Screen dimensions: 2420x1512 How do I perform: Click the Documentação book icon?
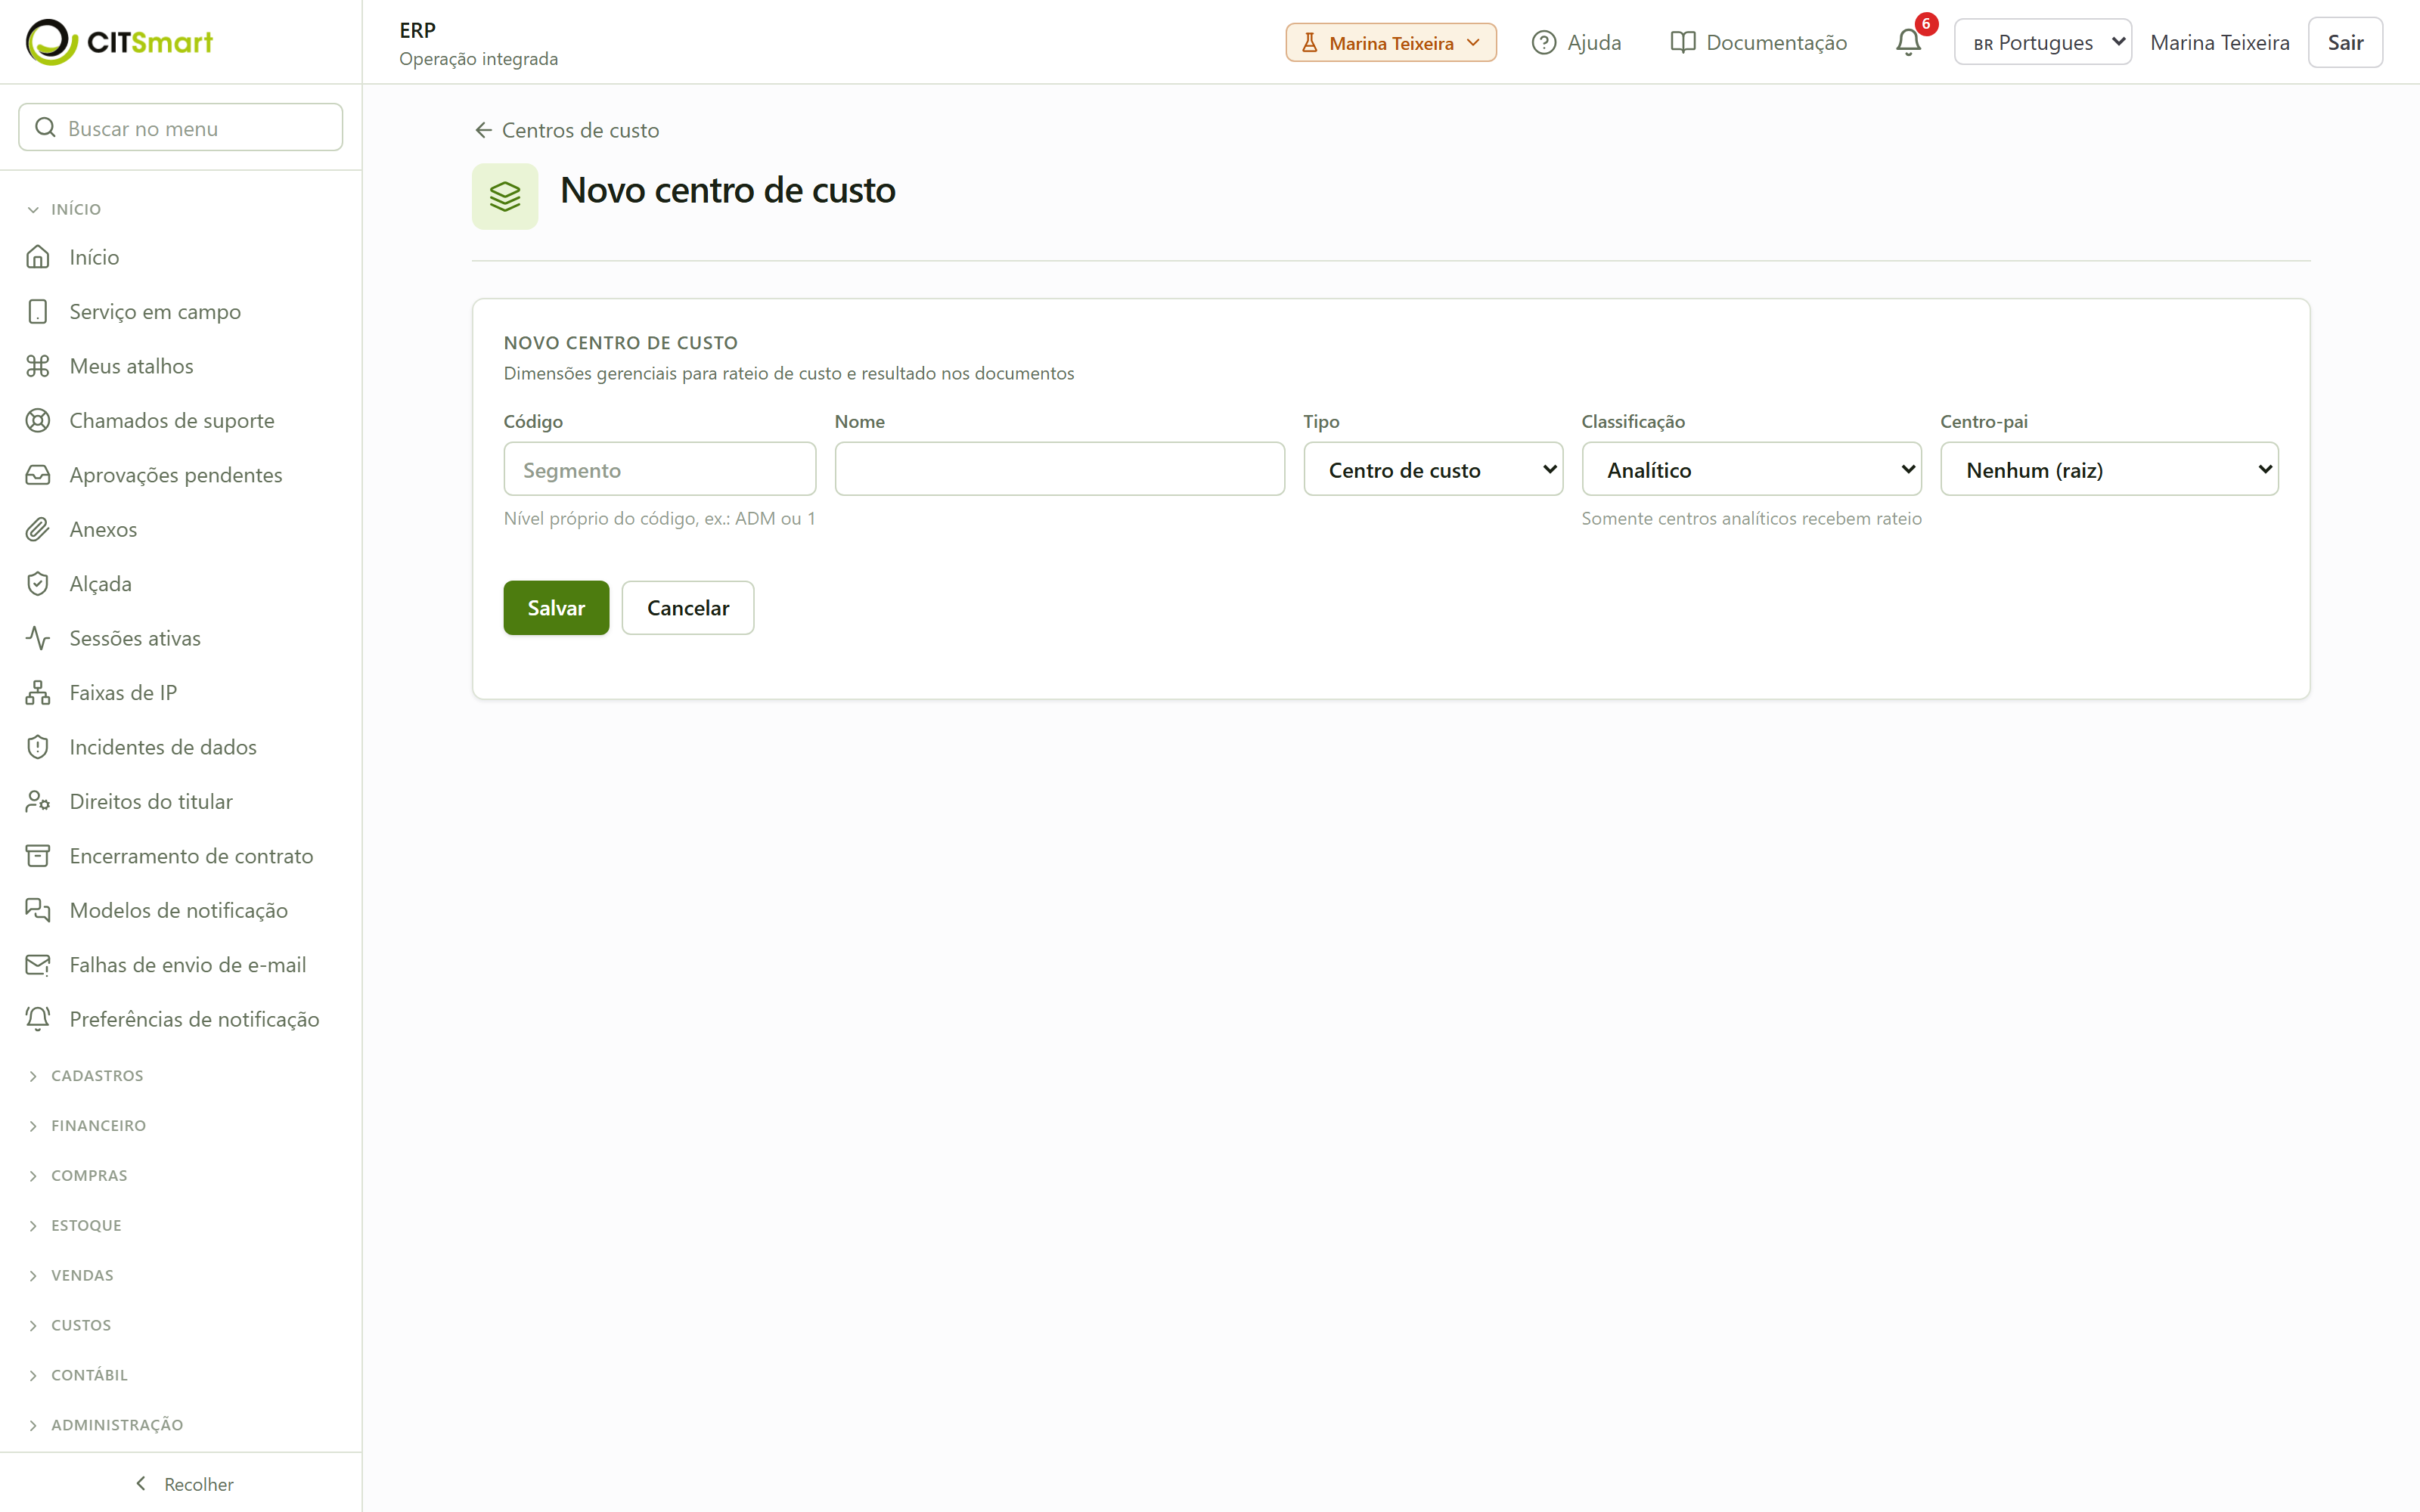click(x=1683, y=42)
